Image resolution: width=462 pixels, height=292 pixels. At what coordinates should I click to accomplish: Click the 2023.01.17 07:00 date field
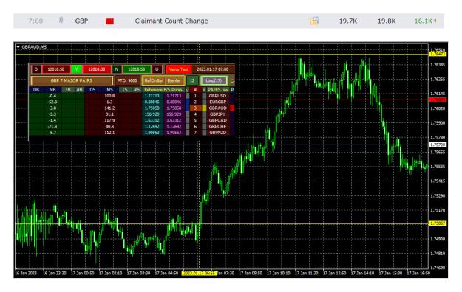point(212,69)
